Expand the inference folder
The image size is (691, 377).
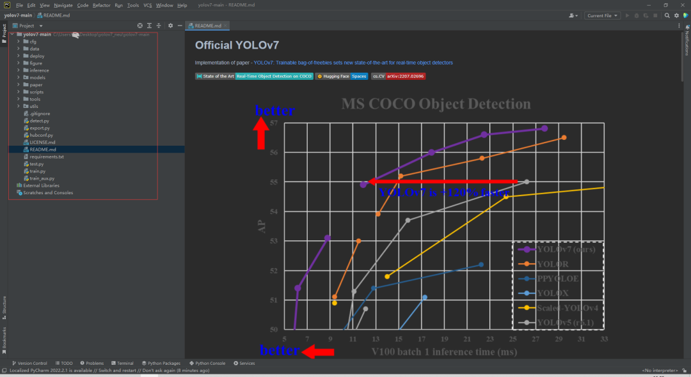(19, 70)
